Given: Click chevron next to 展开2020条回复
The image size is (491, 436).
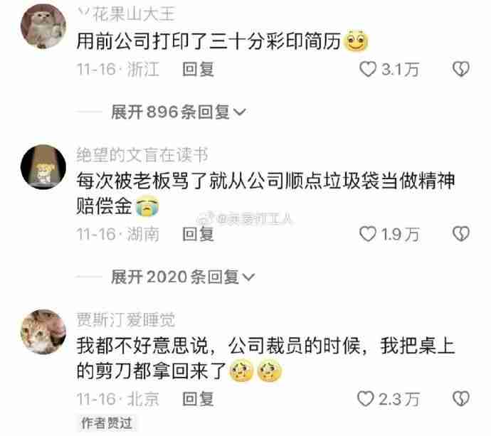Looking at the screenshot, I should (249, 277).
